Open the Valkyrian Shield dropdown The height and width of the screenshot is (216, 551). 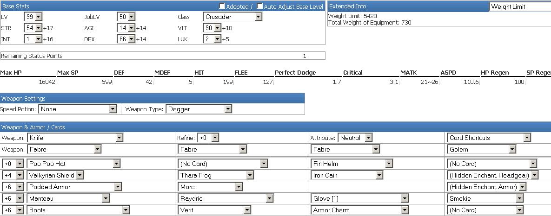[x=55, y=175]
